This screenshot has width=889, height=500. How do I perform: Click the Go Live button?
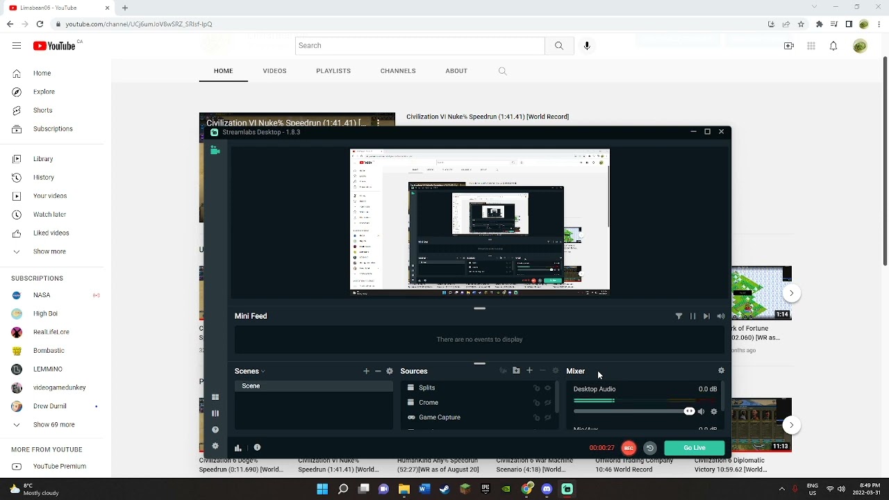point(695,448)
